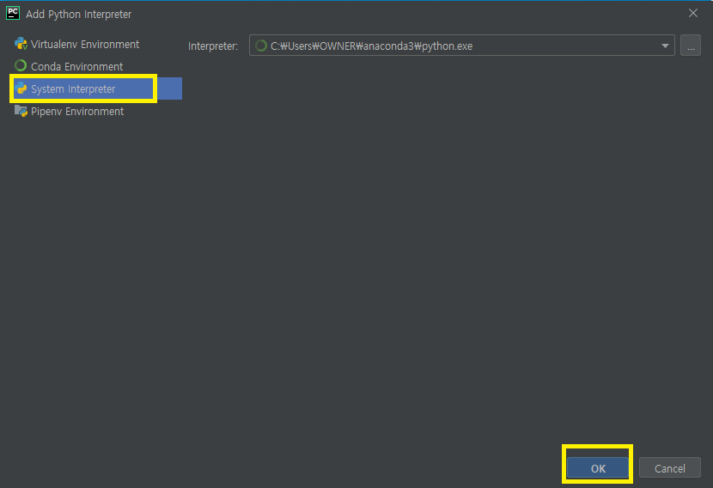Browse for interpreter with the ... button

691,46
